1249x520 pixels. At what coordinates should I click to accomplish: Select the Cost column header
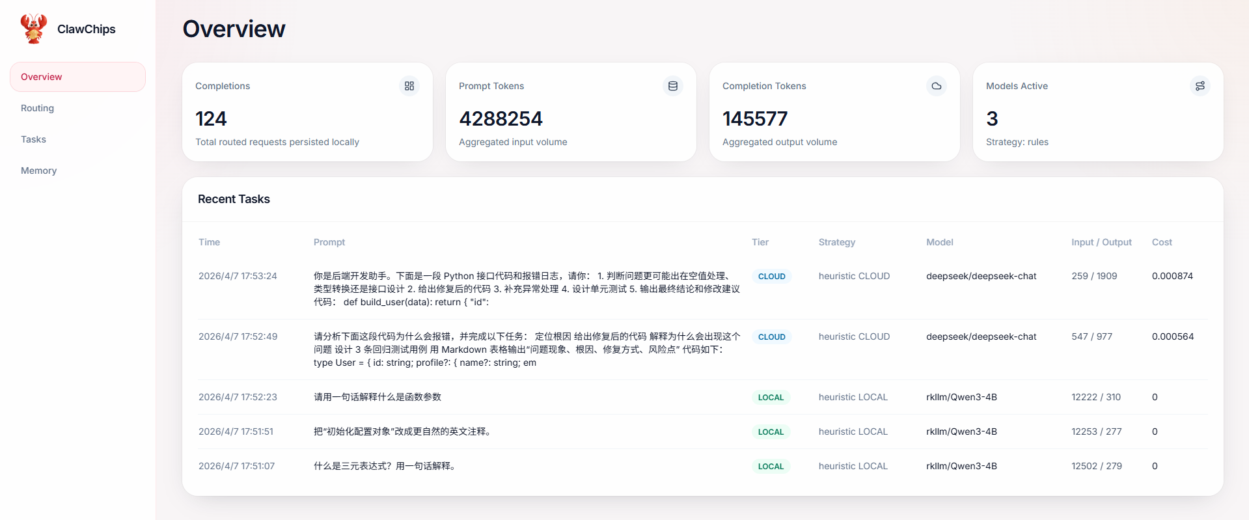1162,242
